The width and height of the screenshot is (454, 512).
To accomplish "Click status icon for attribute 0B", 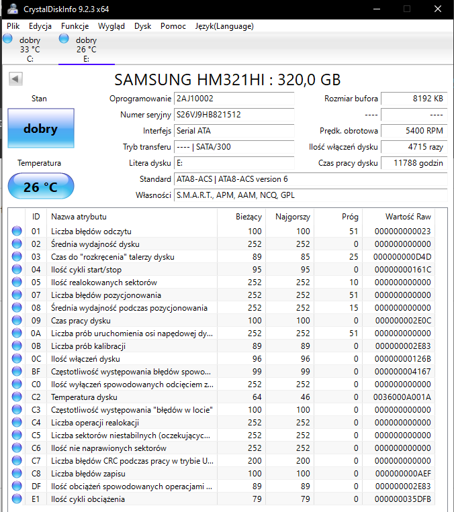I will click(x=17, y=346).
